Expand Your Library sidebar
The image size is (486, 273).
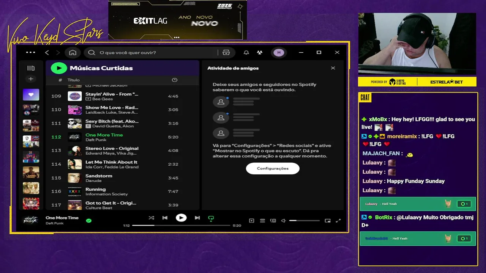[x=31, y=68]
